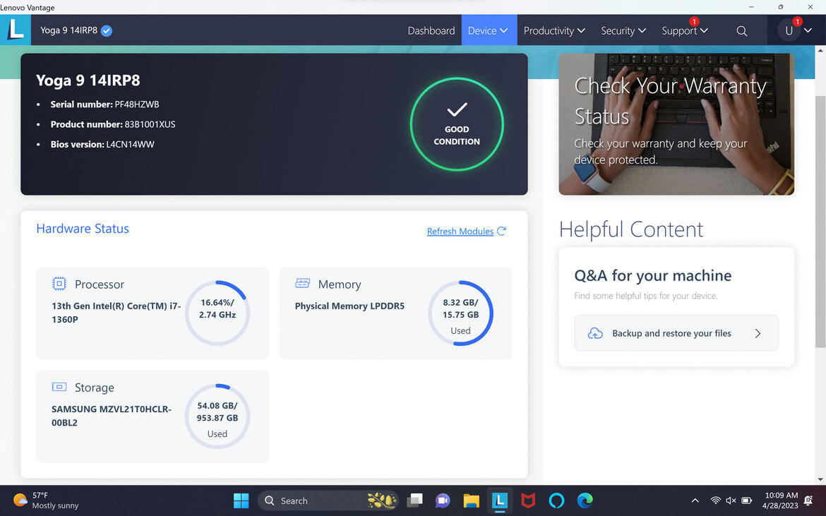Click the product number 83B1001XUS
The width and height of the screenshot is (826, 516).
[150, 124]
